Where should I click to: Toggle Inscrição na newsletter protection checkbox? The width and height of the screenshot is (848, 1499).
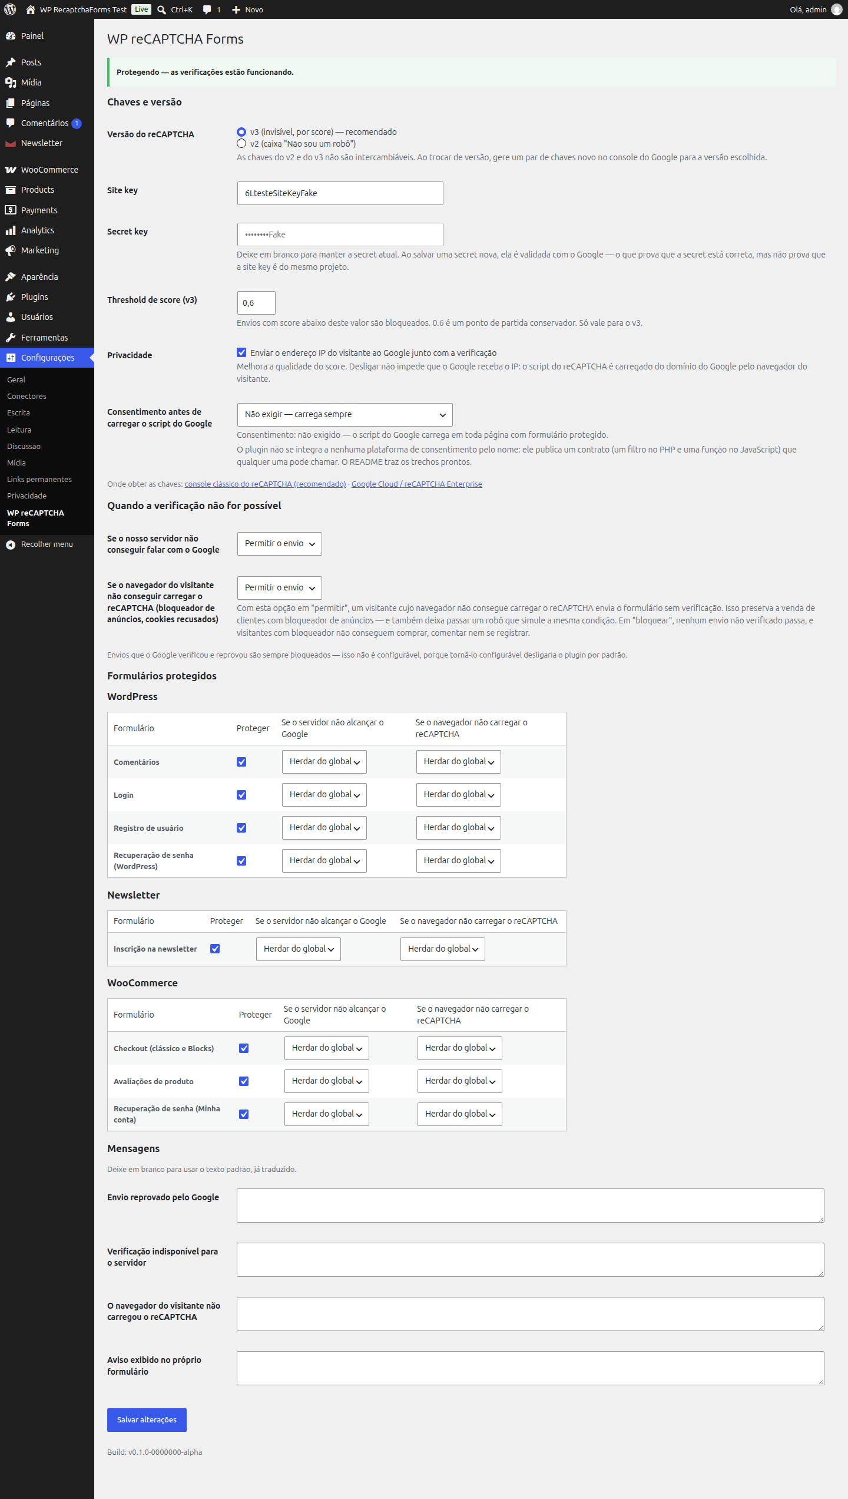click(x=215, y=949)
